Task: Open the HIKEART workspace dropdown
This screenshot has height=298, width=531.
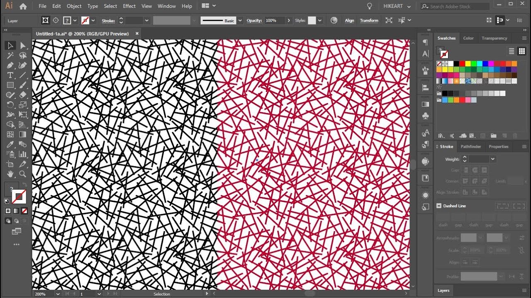Action: [x=397, y=6]
